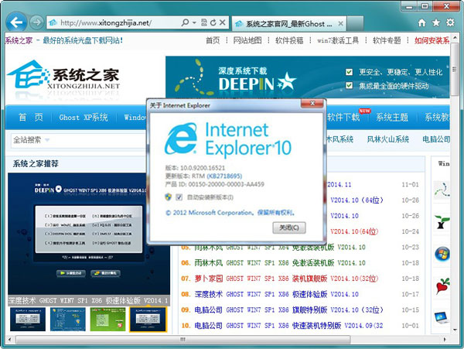The width and height of the screenshot is (464, 349).
Task: Select the second blue slideshow thumbnail
Action: (68, 319)
